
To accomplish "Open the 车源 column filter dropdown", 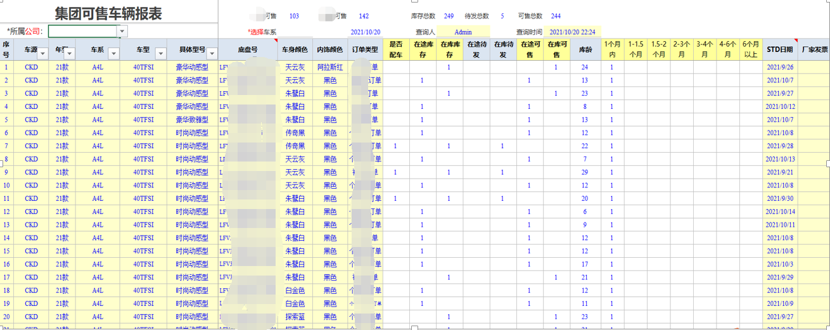I will [x=42, y=54].
